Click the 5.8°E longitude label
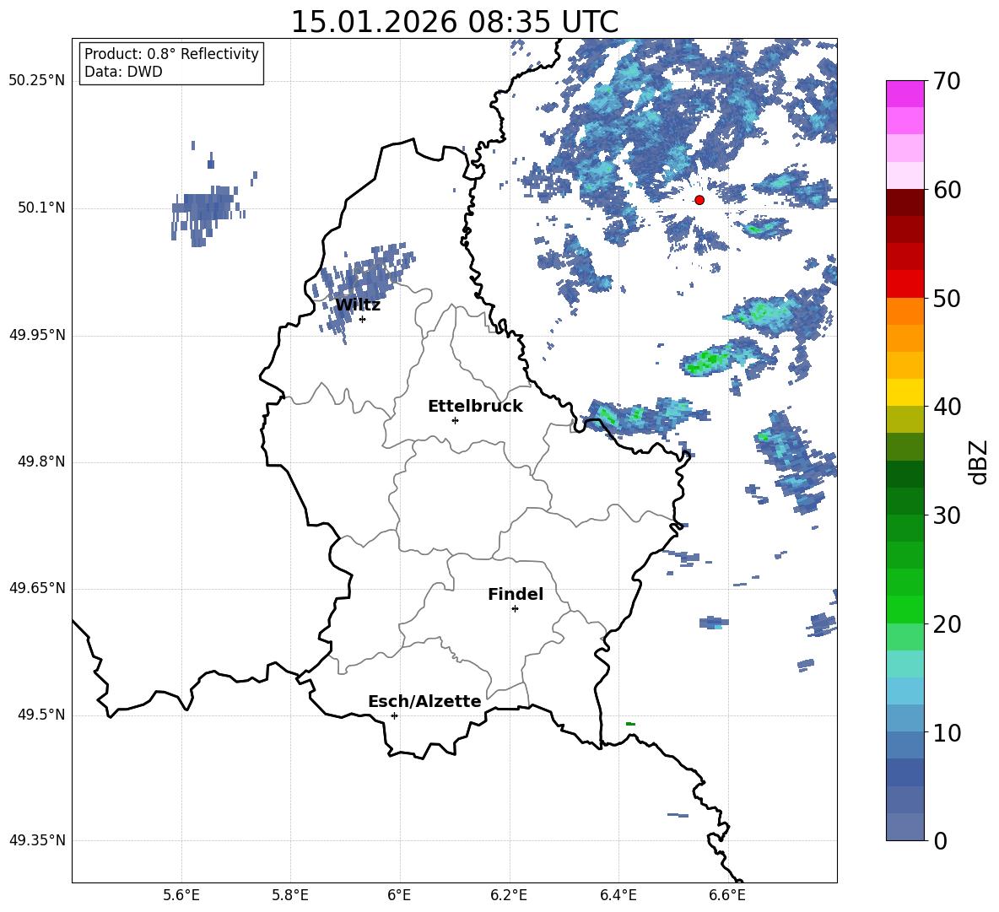This screenshot has width=999, height=912. 290,895
